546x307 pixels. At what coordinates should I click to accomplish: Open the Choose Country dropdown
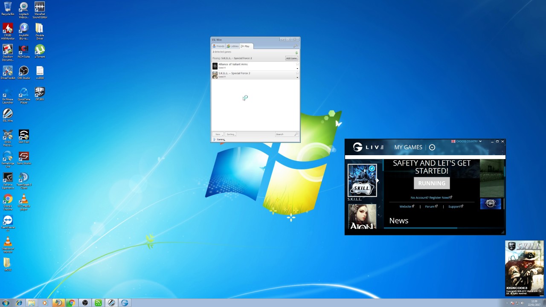tap(467, 141)
